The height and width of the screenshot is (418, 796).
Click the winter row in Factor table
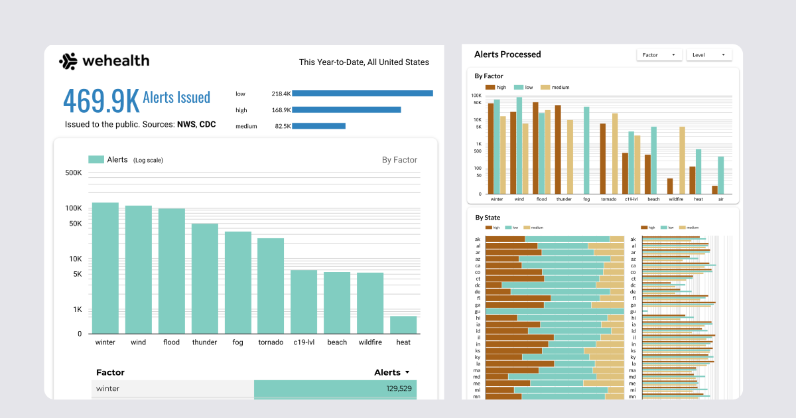254,388
